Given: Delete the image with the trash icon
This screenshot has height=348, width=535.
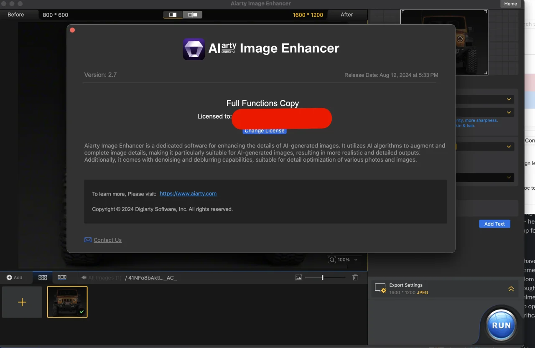Looking at the screenshot, I should click(355, 277).
